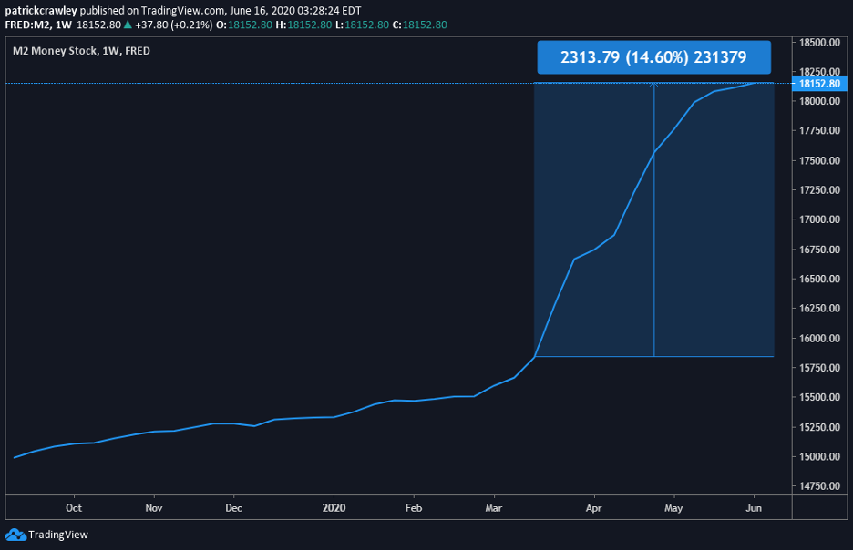Click the Oct label on time axis
Image resolution: width=853 pixels, height=550 pixels.
(x=74, y=507)
